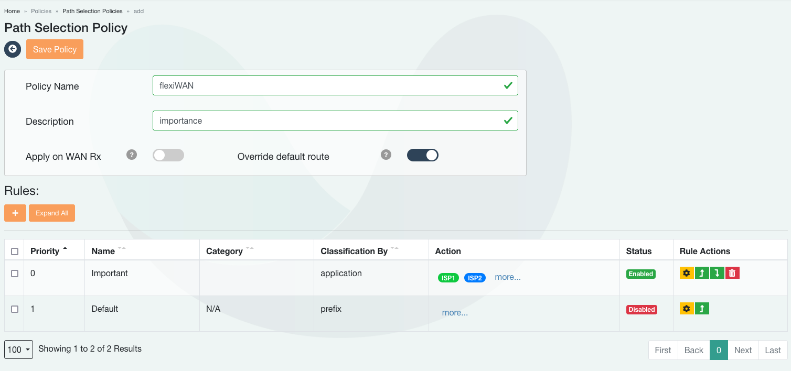Screen dimensions: 791x371
Task: Turn off Override default route switch
Action: [x=422, y=155]
